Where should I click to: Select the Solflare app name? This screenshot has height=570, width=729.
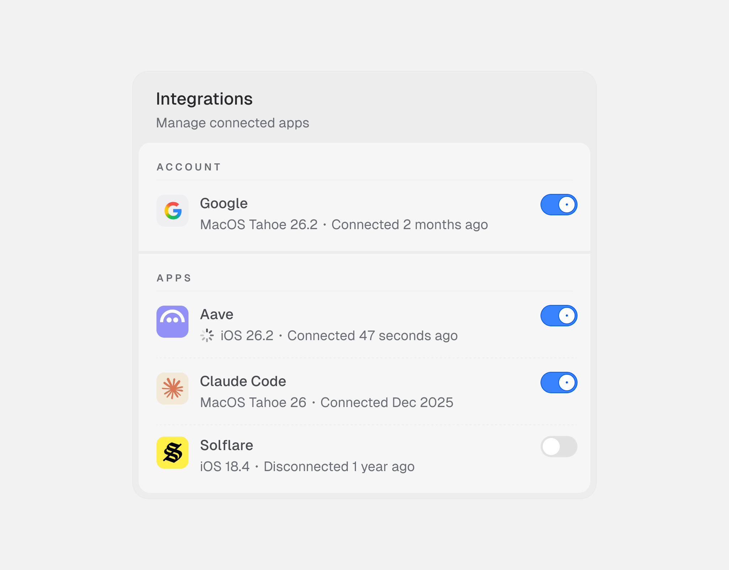pyautogui.click(x=227, y=445)
